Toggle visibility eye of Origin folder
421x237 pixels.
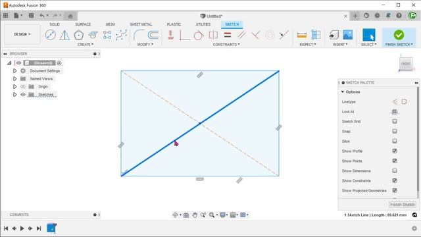coord(23,86)
